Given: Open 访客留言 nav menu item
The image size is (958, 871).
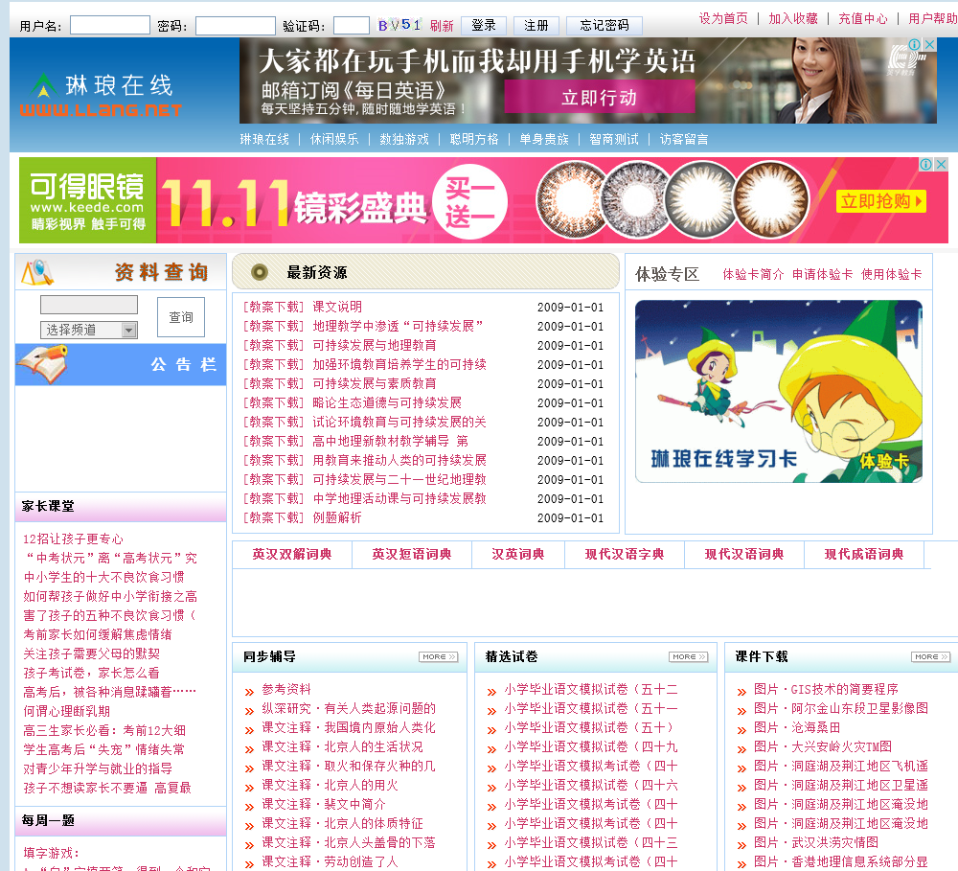Looking at the screenshot, I should tap(684, 139).
